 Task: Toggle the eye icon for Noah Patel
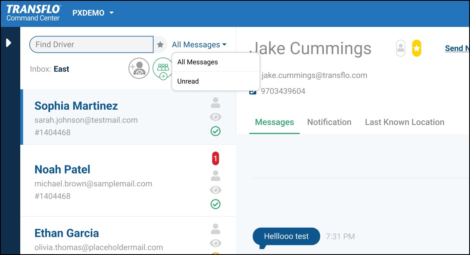[215, 190]
